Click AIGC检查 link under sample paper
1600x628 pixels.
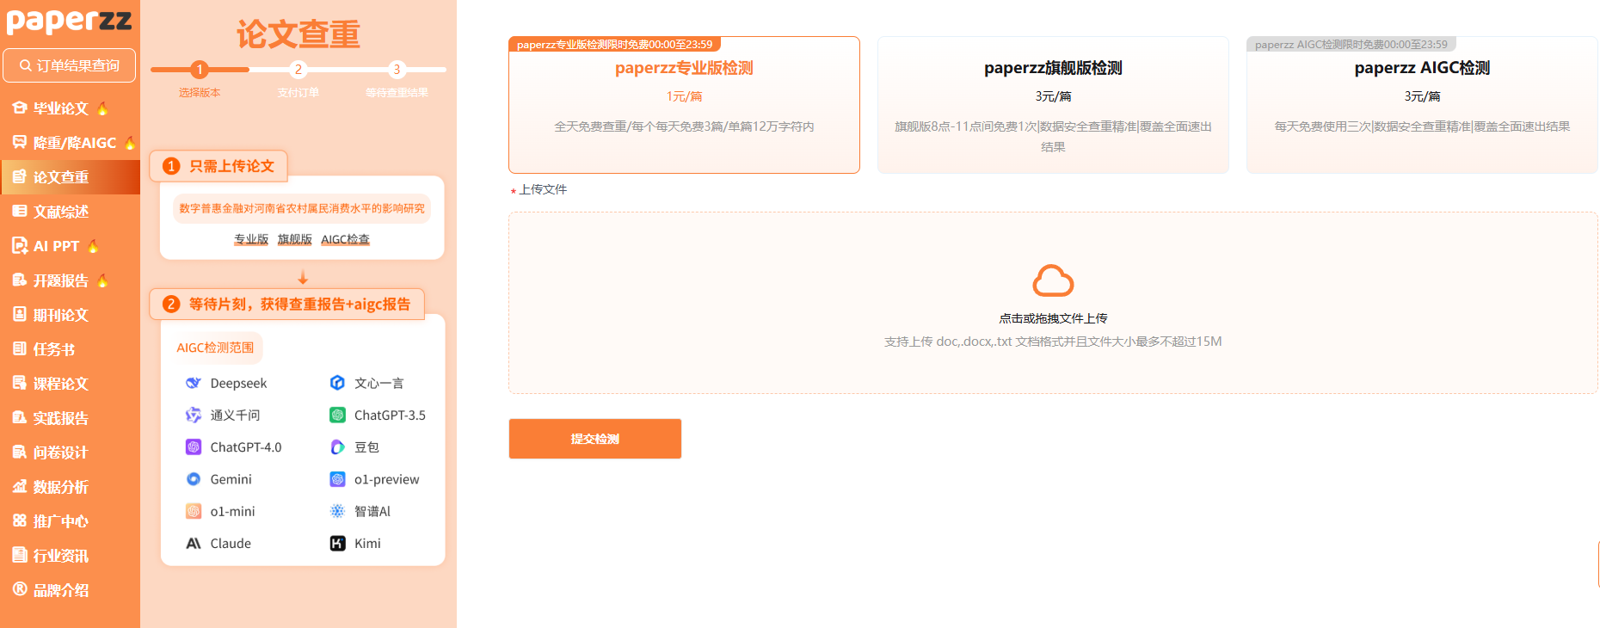pos(345,239)
